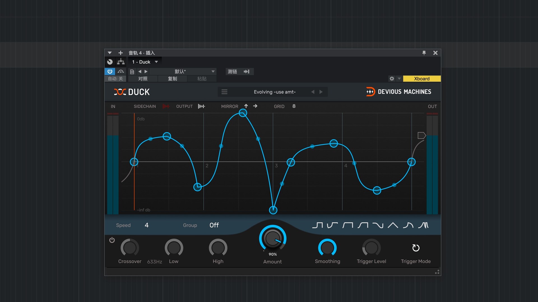538x302 pixels.
Task: Click the 粘贴 paste button
Action: click(202, 79)
